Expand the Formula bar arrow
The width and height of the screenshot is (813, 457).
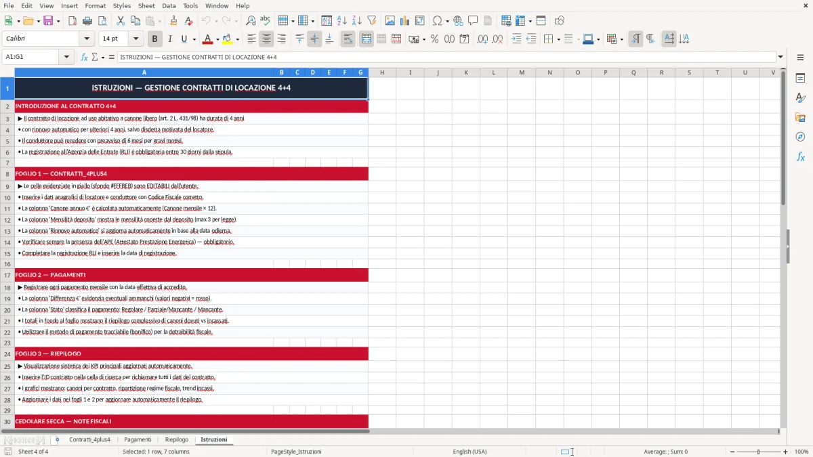(x=780, y=57)
